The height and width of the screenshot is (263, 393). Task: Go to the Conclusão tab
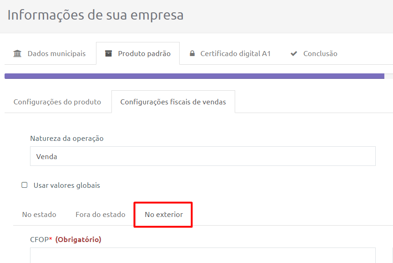[314, 53]
